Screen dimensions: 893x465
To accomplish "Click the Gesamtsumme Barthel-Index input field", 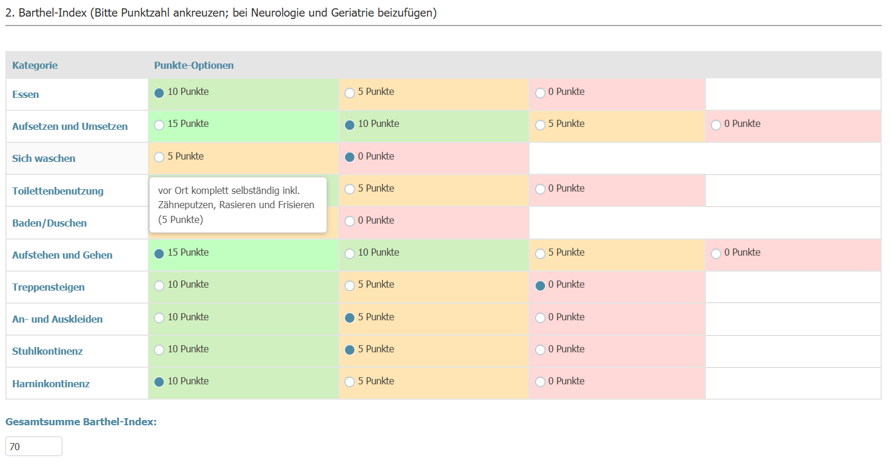I will point(34,447).
